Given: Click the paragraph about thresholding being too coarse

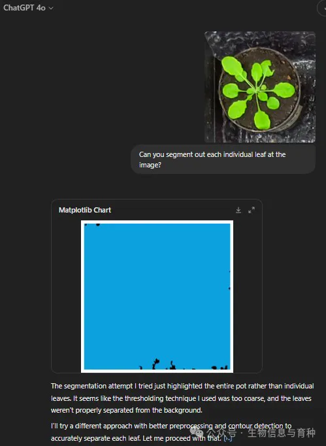Looking at the screenshot, I should click(182, 398).
